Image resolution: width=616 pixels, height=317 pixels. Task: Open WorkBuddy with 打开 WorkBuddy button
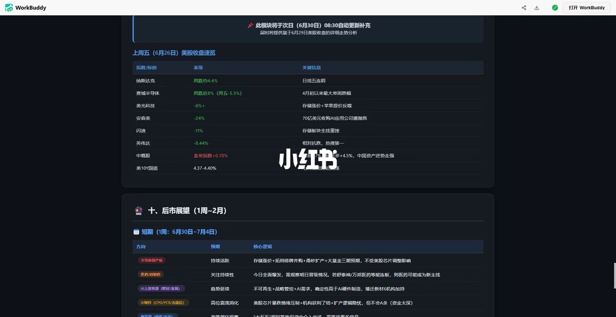586,7
